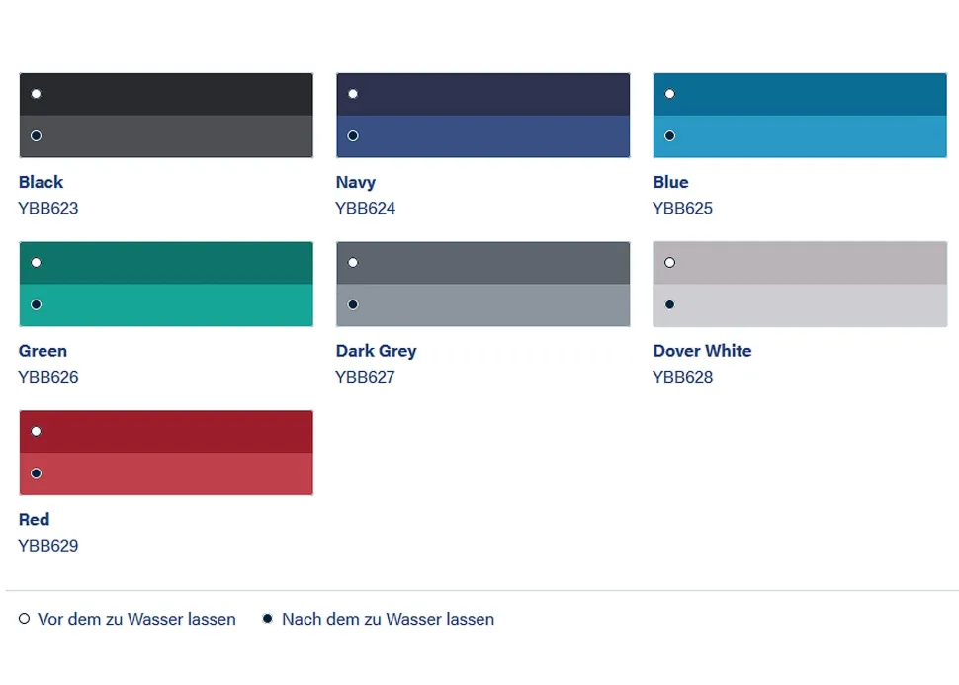The width and height of the screenshot is (959, 685).
Task: Click the Red color name
Action: point(34,520)
